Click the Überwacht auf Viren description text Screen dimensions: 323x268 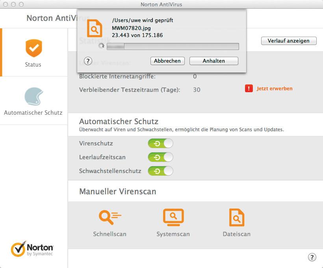click(182, 129)
